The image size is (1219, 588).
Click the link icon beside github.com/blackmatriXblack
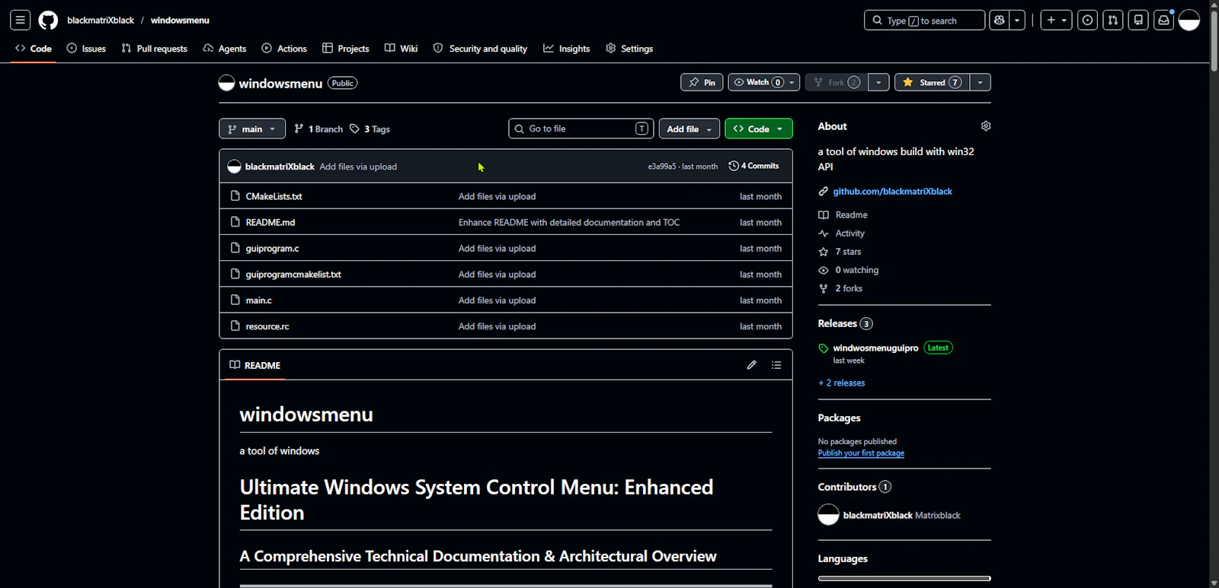click(x=824, y=192)
